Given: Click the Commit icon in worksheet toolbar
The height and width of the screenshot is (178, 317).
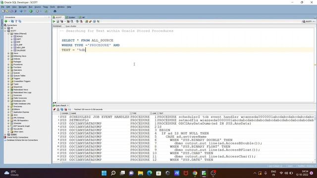Looking at the screenshot, I should (77, 21).
